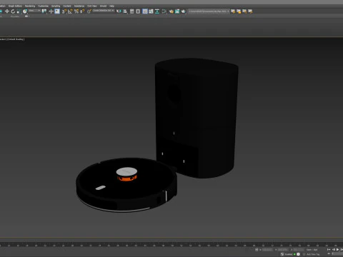Select the Rotate tool
This screenshot has height=257, width=343.
[13, 11]
